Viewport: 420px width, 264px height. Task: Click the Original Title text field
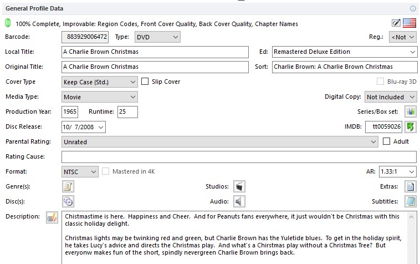pyautogui.click(x=155, y=67)
